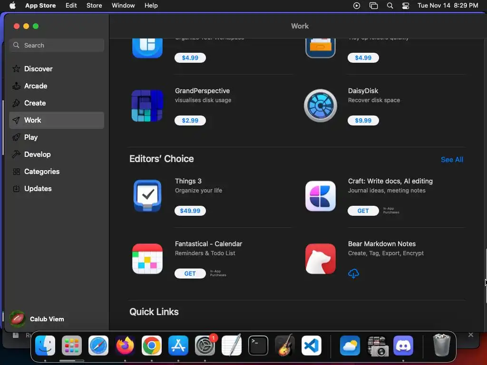This screenshot has width=487, height=365.
Task: Click the Develop hammer icon in sidebar
Action: tap(16, 154)
